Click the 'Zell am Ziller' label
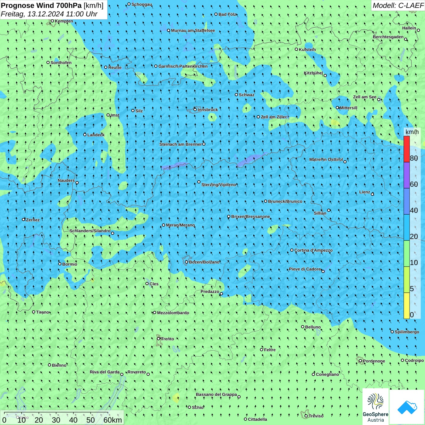 pos(274,117)
